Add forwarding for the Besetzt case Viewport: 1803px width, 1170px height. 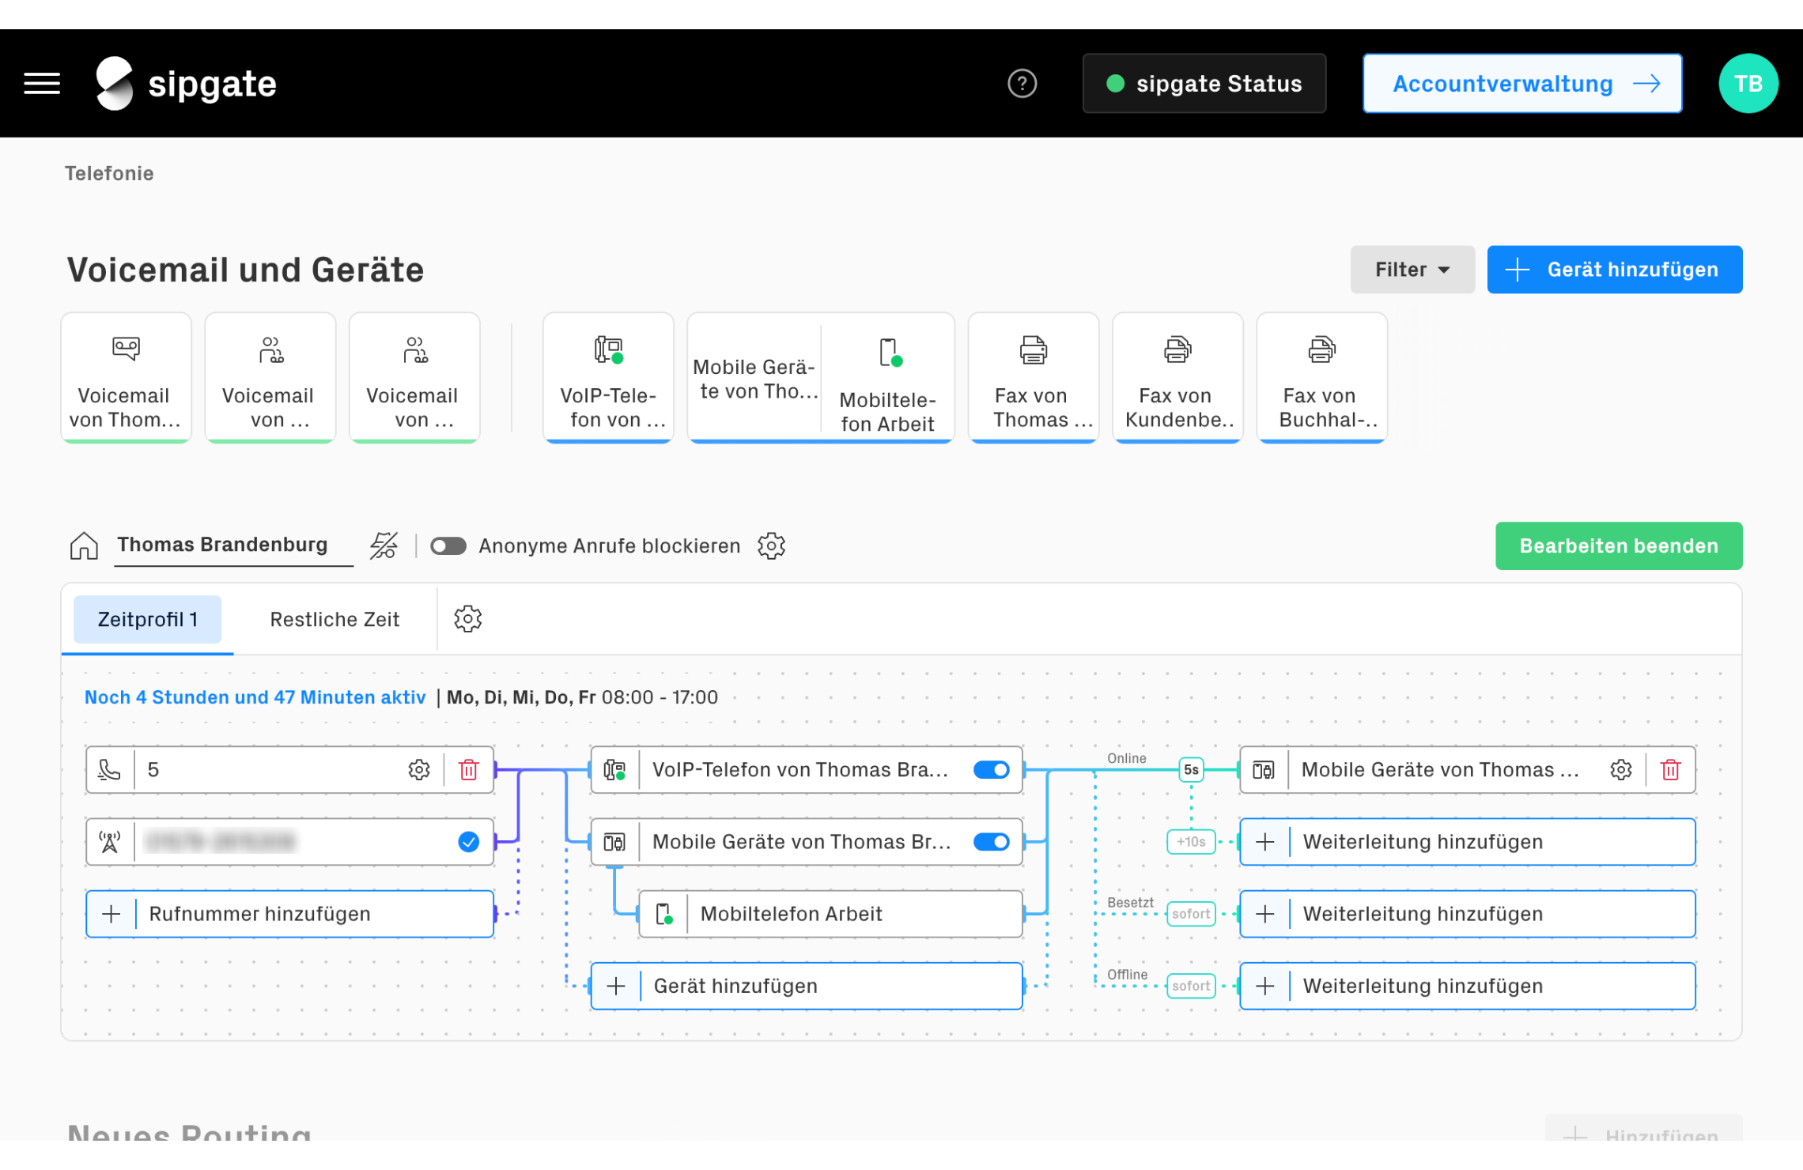pos(1468,913)
